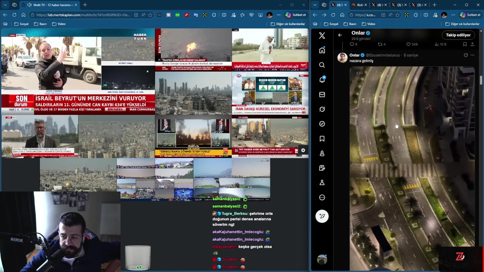Select the TRT Haber Beyrut stream tile

(270, 136)
